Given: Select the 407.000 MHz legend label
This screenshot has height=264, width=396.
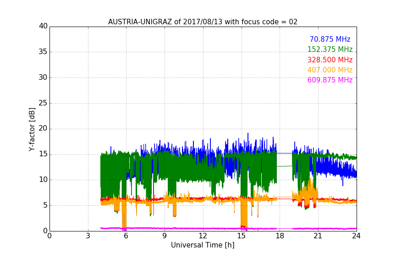Looking at the screenshot, I should click(330, 70).
